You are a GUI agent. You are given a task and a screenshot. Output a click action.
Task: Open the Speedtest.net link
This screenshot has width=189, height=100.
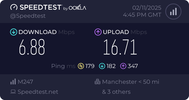pyautogui.click(x=38, y=92)
